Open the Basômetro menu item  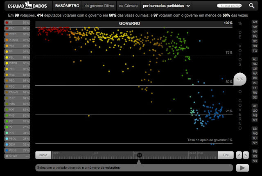pyautogui.click(x=67, y=6)
